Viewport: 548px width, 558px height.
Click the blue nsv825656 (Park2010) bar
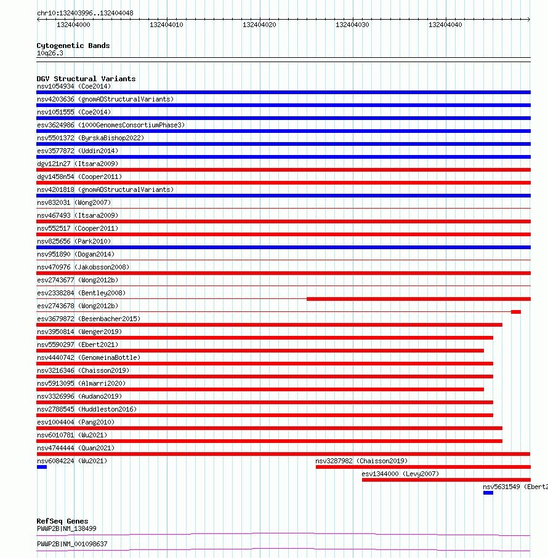coord(283,247)
